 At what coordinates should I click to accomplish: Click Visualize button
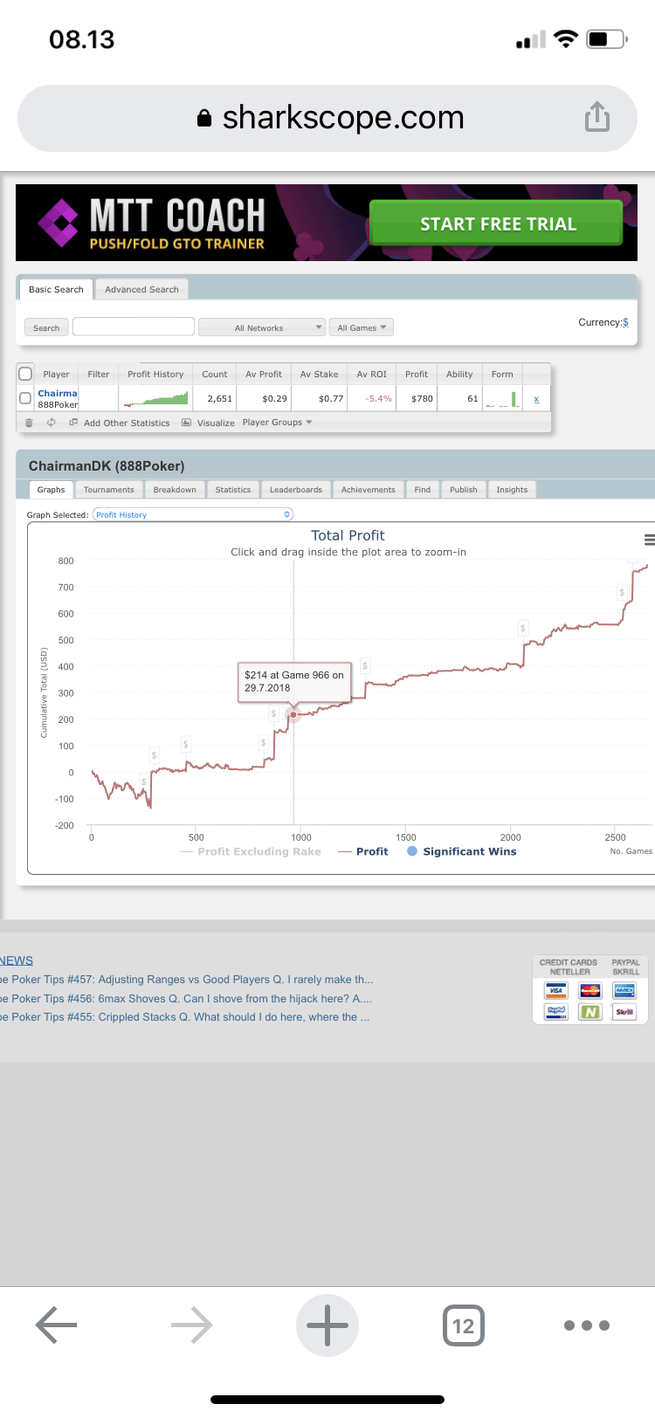pyautogui.click(x=209, y=423)
